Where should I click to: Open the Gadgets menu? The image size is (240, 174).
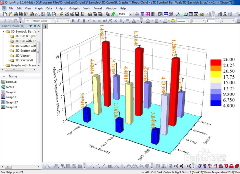point(74,8)
